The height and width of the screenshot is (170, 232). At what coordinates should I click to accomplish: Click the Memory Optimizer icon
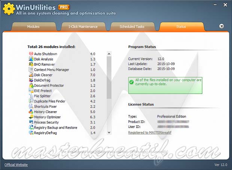[x=31, y=117]
